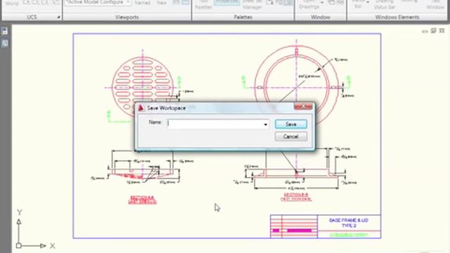Click the Viewports panel title
The width and height of the screenshot is (450, 253).
coord(127,17)
